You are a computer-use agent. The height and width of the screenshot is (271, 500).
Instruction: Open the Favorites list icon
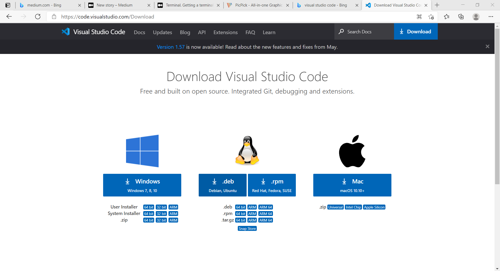(447, 17)
